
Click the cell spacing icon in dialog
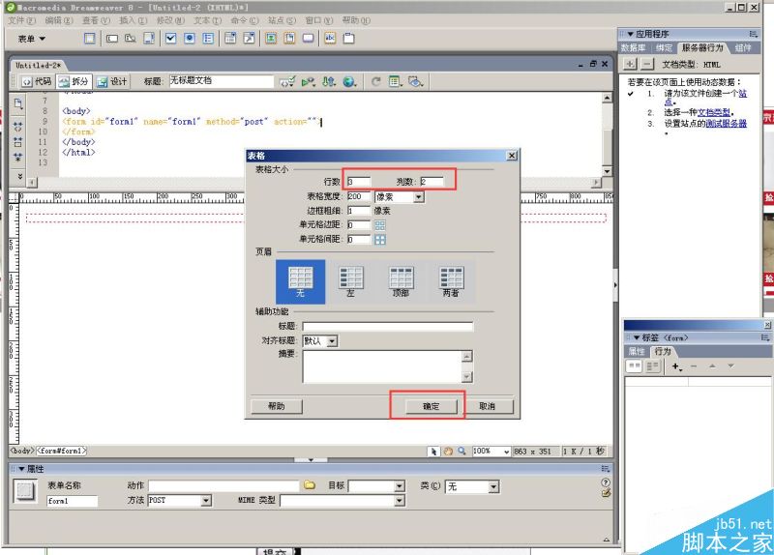click(x=380, y=240)
